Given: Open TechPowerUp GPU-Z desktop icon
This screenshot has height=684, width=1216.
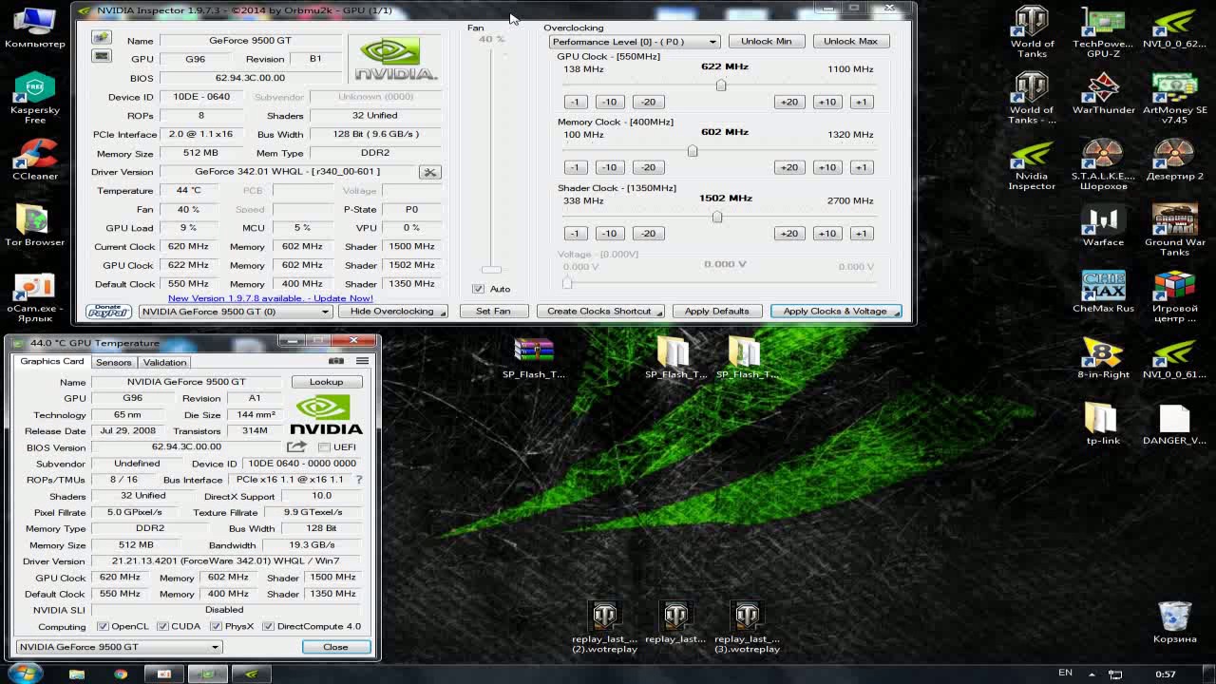Looking at the screenshot, I should click(x=1103, y=31).
